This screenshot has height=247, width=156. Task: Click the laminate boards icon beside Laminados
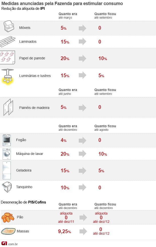pyautogui.click(x=8, y=42)
